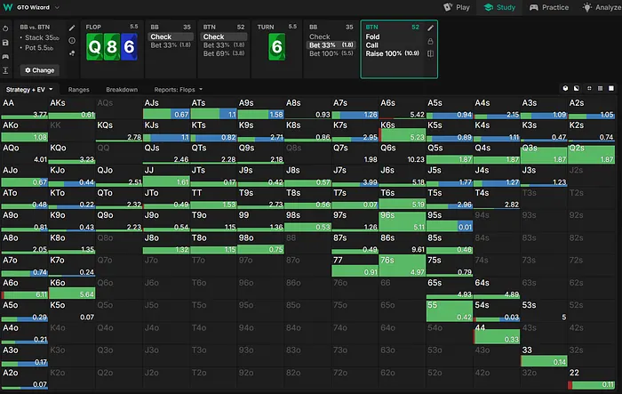Click the gamepad practice icon in left sidebar

point(5,56)
